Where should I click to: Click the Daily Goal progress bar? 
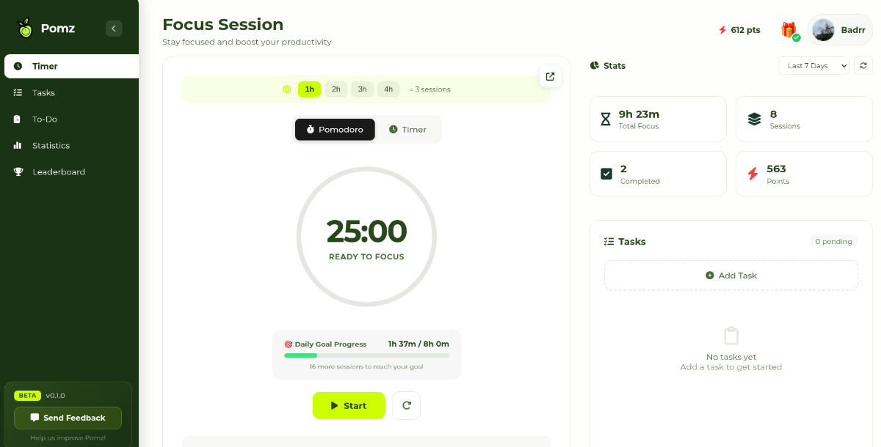[x=366, y=355]
